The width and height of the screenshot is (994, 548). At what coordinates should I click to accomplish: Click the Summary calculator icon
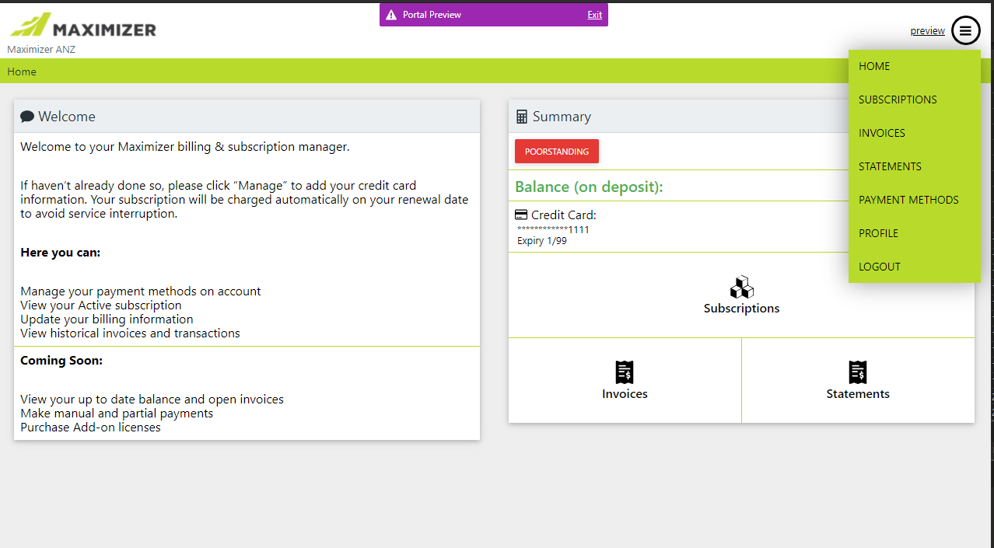pyautogui.click(x=522, y=117)
